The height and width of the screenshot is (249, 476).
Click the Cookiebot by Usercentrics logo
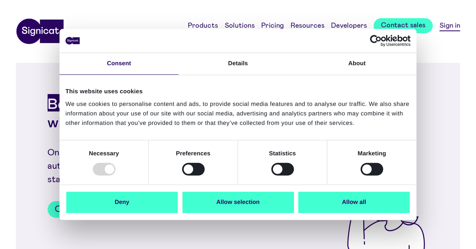click(390, 41)
